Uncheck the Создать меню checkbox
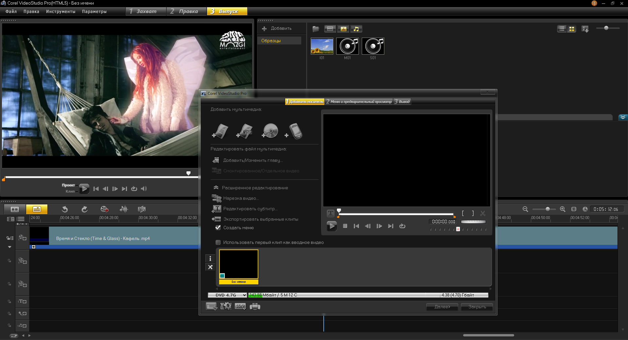Viewport: 628px width, 340px height. [x=218, y=228]
